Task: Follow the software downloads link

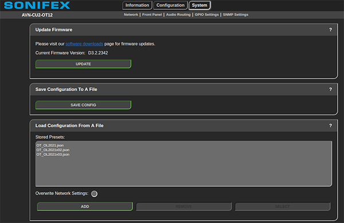Action: 84,44
